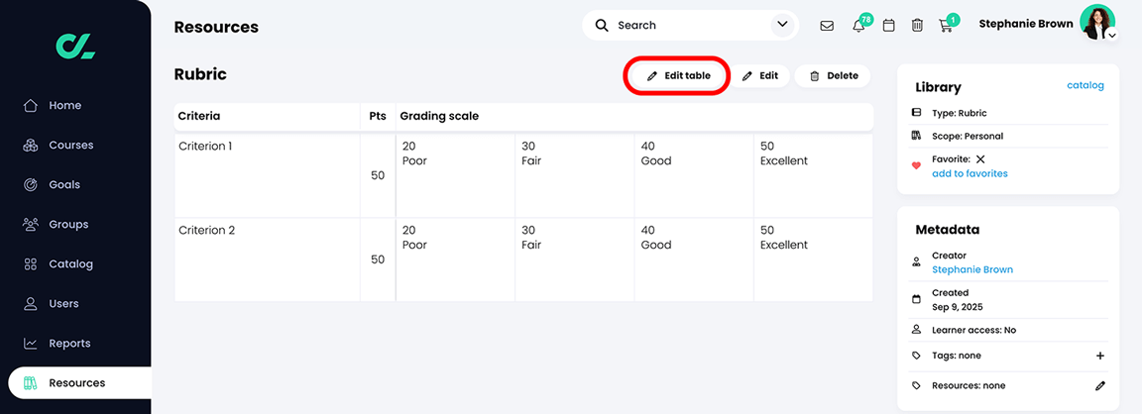The image size is (1142, 414).
Task: Click the Learner access person icon
Action: pyautogui.click(x=916, y=330)
